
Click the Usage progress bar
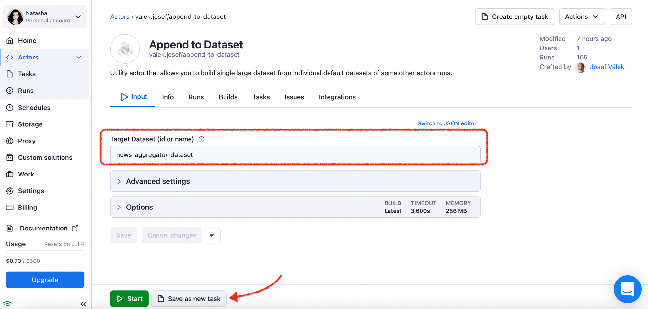[x=45, y=253]
